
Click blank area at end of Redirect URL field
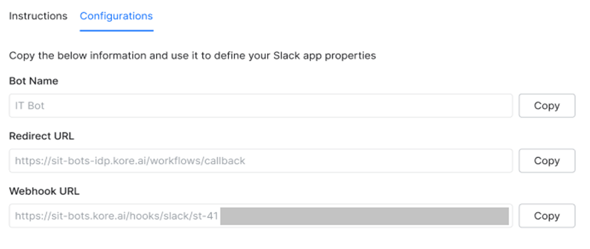coord(447,161)
